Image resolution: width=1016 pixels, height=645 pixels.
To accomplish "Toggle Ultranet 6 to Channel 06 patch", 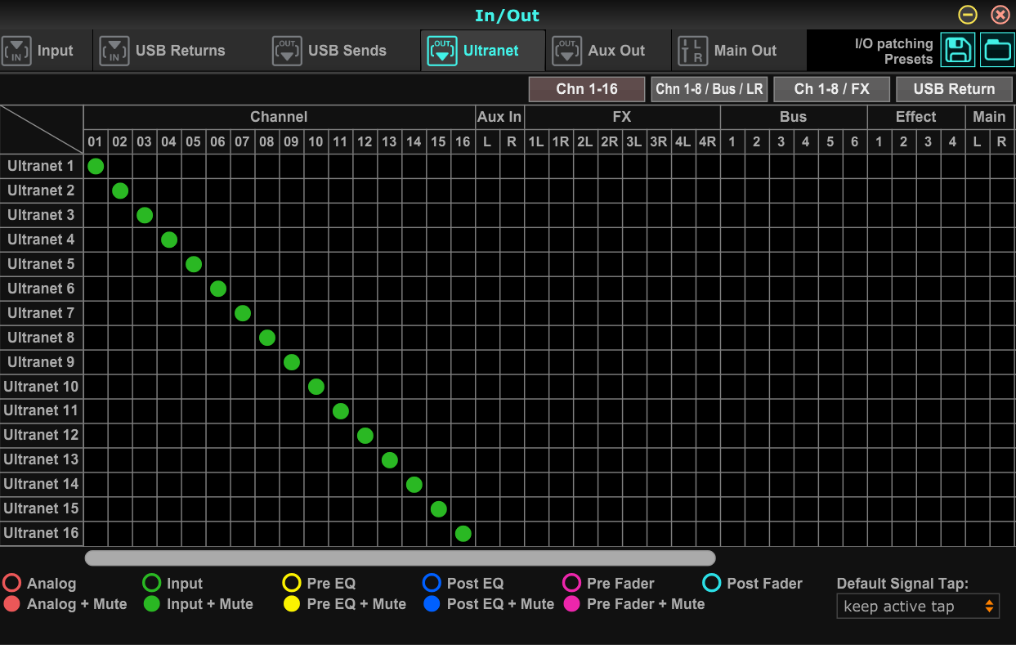I will [218, 289].
